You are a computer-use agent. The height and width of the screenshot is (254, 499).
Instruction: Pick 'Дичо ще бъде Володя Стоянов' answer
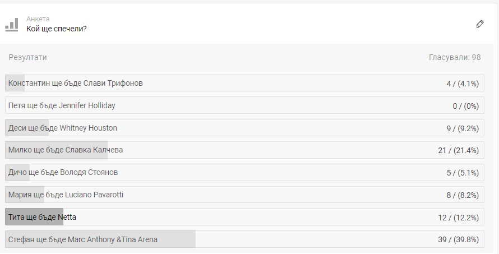pyautogui.click(x=63, y=173)
